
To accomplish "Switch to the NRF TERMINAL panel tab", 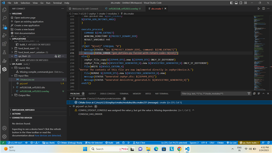I will (161, 93).
